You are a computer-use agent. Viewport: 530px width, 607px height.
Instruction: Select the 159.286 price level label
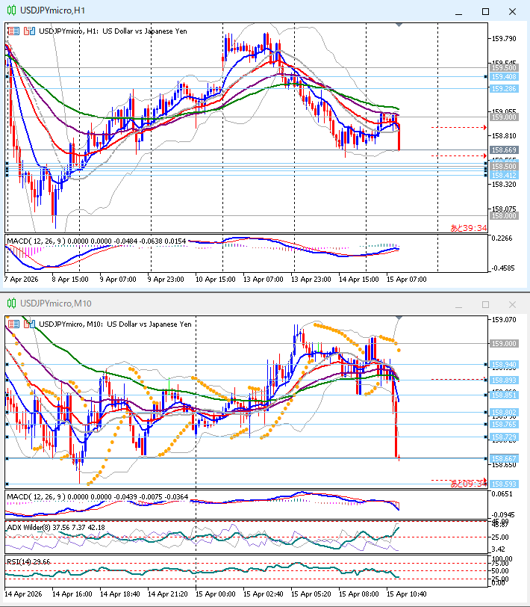coord(504,89)
